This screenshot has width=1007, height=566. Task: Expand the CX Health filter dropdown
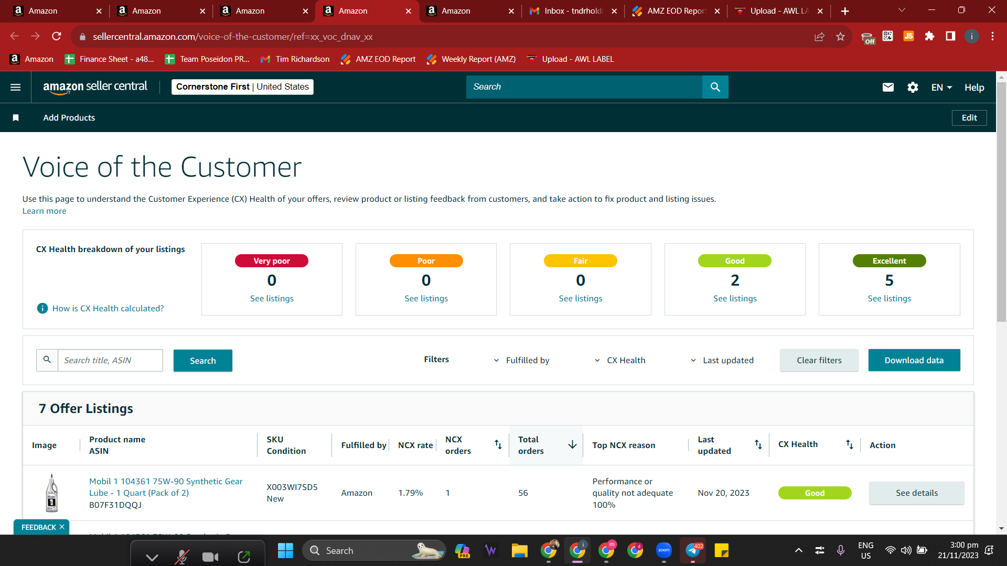(x=619, y=361)
